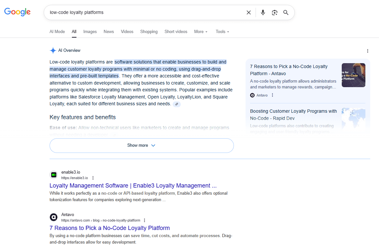
Task: Switch to AI Mode tab
Action: pos(57,32)
